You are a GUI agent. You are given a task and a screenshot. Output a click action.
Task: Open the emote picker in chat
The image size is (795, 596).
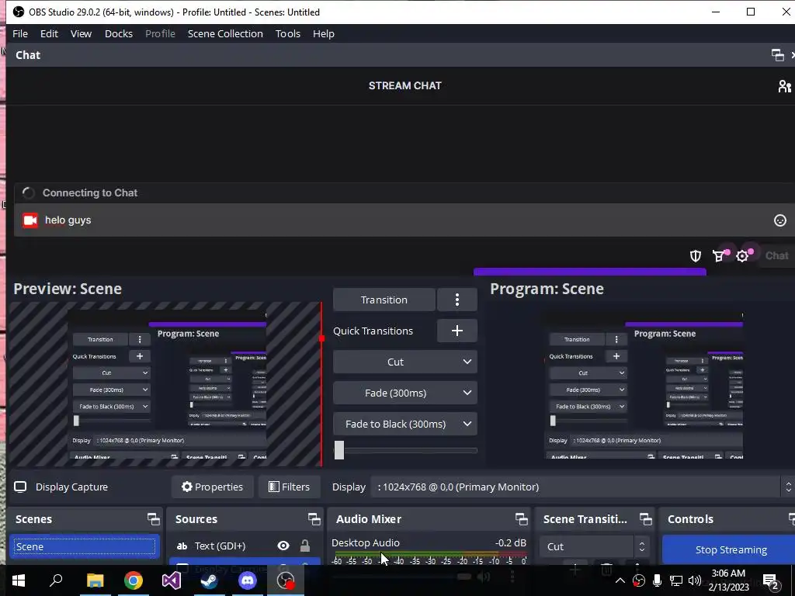779,220
